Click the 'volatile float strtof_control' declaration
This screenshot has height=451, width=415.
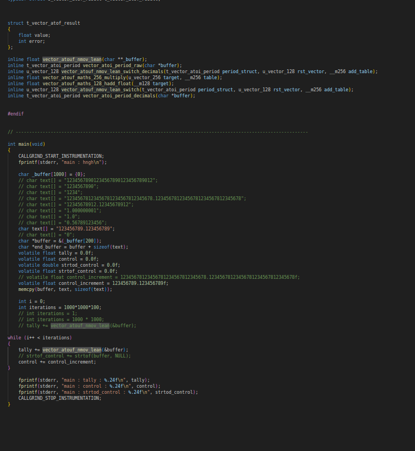pos(68,271)
